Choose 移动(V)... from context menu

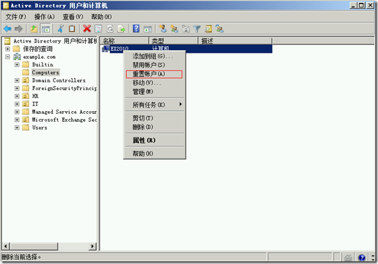point(154,83)
